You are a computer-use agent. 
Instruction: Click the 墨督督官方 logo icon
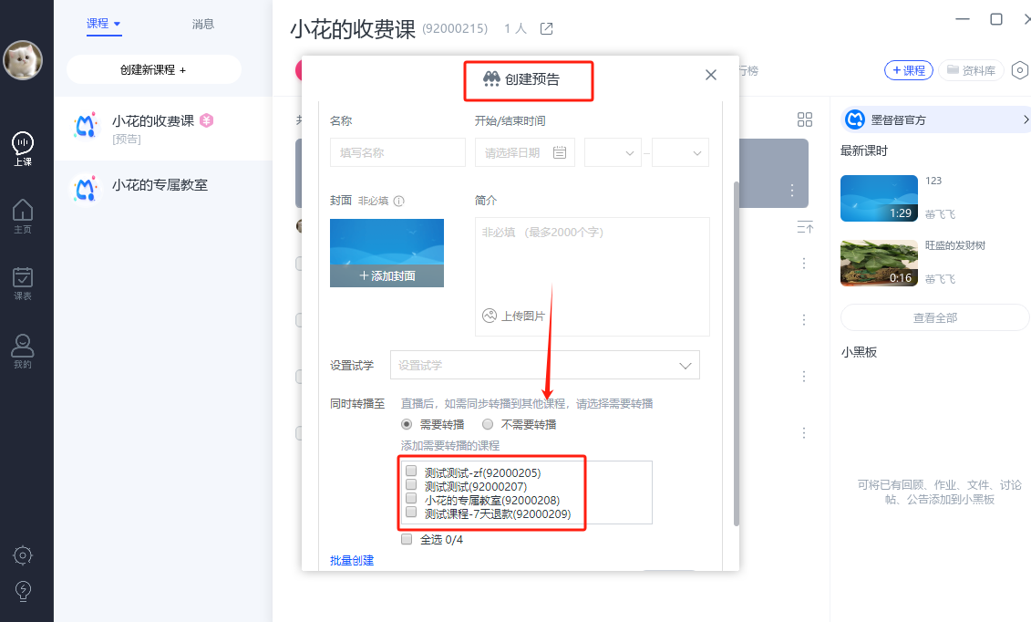click(x=855, y=119)
